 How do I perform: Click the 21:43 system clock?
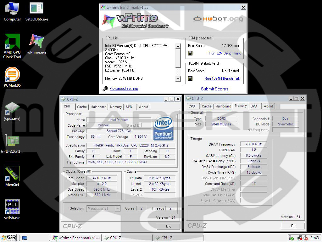(314, 238)
